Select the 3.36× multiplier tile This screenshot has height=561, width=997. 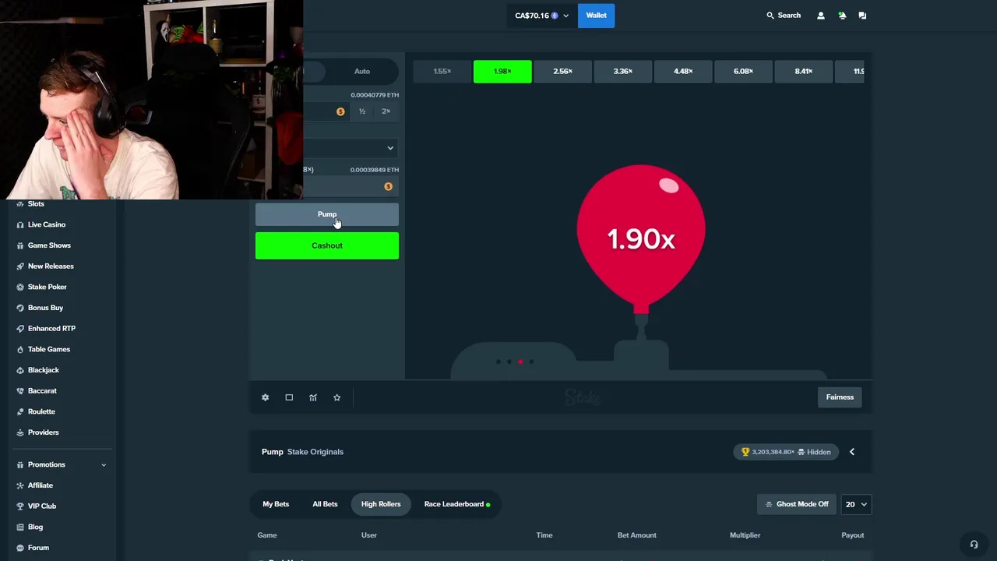click(623, 72)
